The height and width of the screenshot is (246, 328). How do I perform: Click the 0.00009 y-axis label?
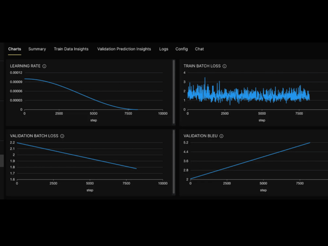(16, 82)
